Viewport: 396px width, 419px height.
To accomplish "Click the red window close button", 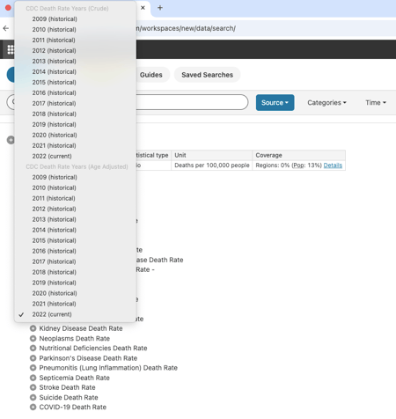I will [x=8, y=8].
